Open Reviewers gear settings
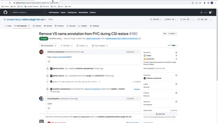The width and height of the screenshot is (218, 123). click(176, 53)
